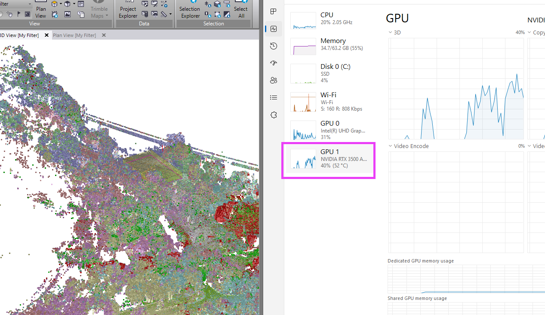
Task: Switch to the Plan View [My Filter] tab
Action: pyautogui.click(x=74, y=35)
